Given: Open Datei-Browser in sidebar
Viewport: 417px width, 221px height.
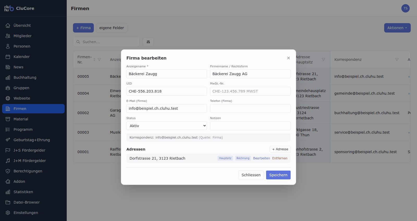Looking at the screenshot, I should pyautogui.click(x=33, y=202).
